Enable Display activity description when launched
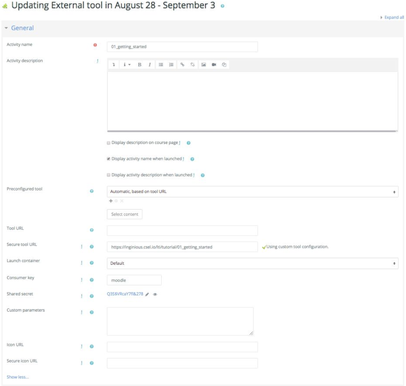 pyautogui.click(x=108, y=175)
